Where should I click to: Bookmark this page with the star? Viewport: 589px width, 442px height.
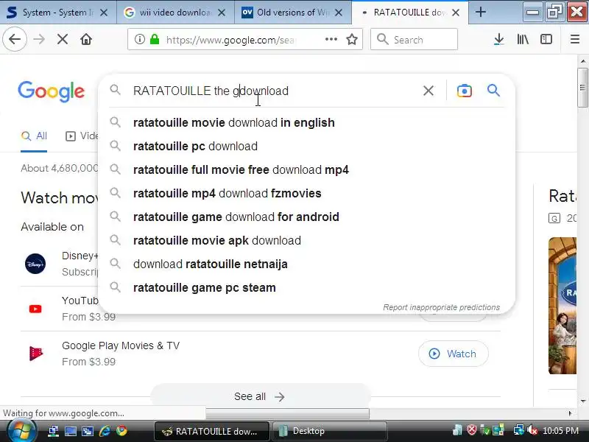point(352,39)
